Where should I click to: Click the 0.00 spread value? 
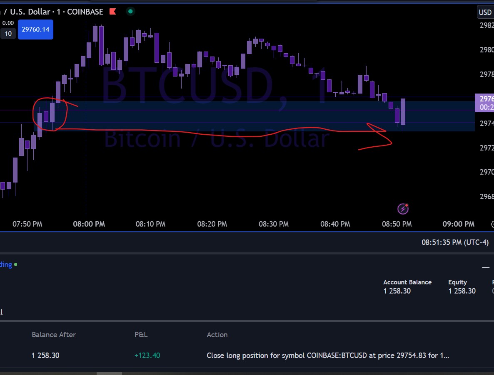[8, 23]
